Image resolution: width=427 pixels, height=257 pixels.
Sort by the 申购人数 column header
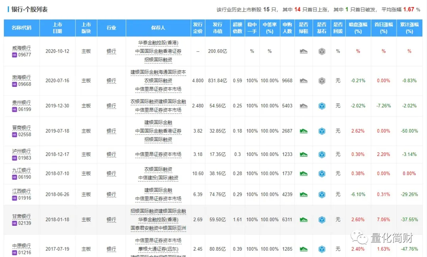click(287, 28)
